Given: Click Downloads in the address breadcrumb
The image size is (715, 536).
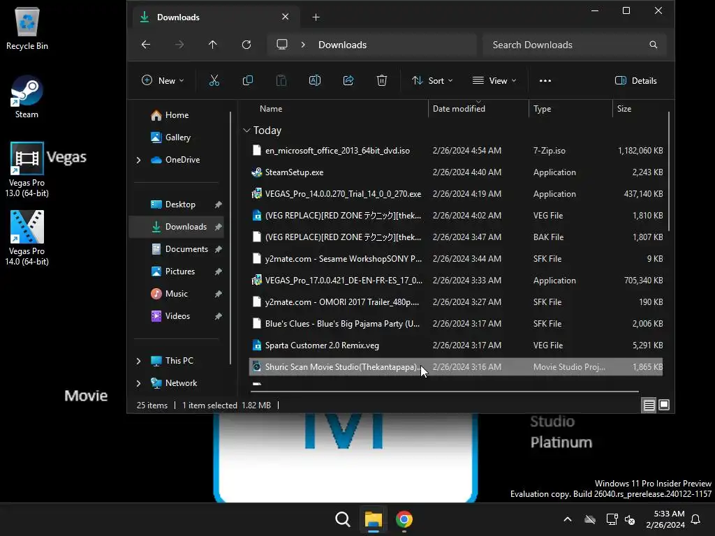Looking at the screenshot, I should tap(342, 45).
